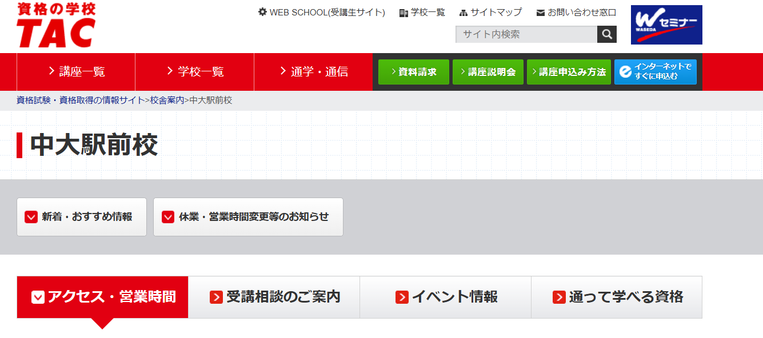
Task: Open 講座一覧 in the red navigation bar
Action: tap(76, 72)
